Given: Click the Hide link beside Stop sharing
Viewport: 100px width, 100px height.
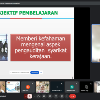Looking at the screenshot, I should coord(41,73).
